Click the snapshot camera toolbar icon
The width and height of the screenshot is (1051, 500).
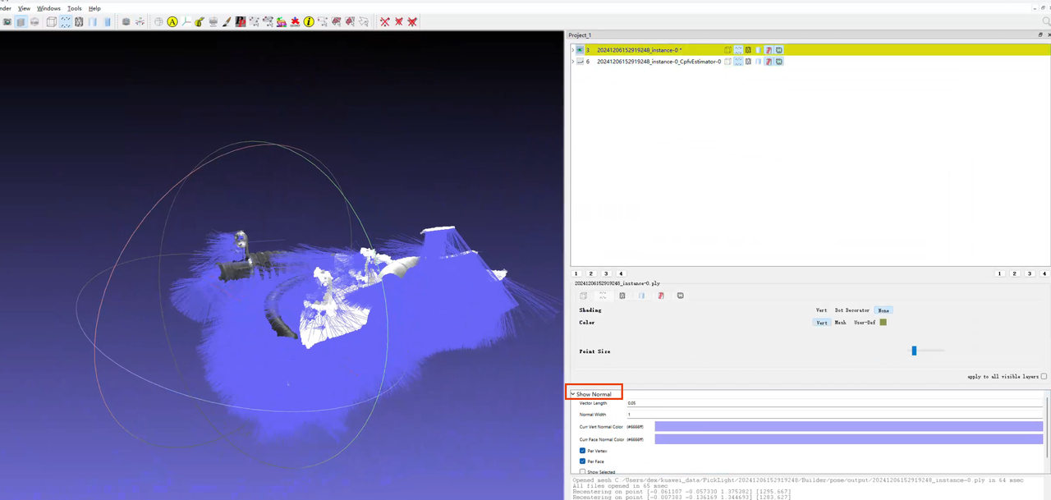point(7,21)
